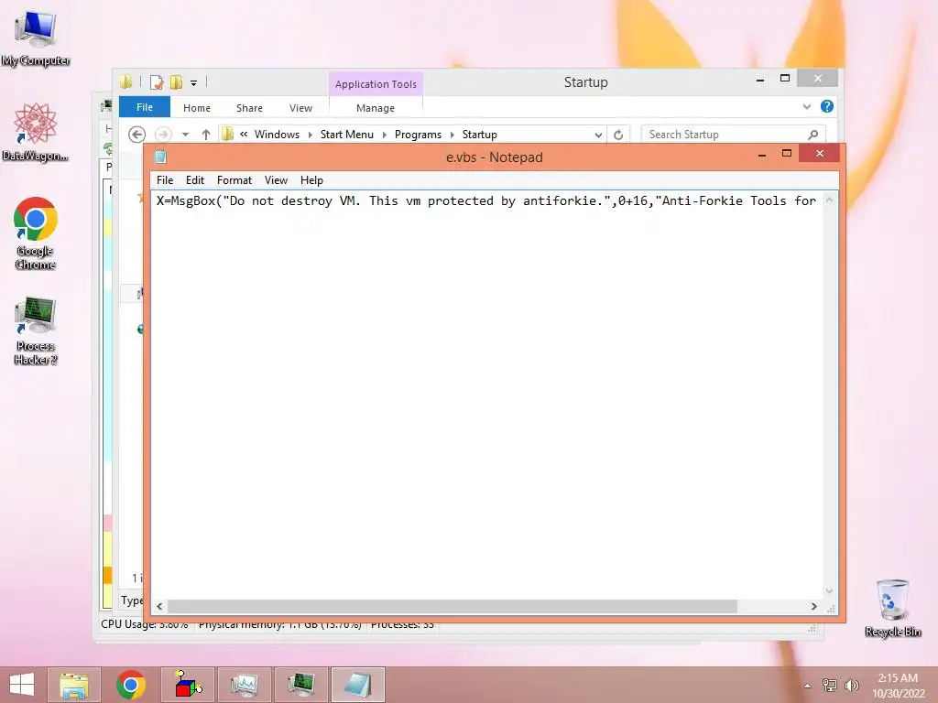Click Programs in the address breadcrumb
The width and height of the screenshot is (938, 703).
point(418,135)
